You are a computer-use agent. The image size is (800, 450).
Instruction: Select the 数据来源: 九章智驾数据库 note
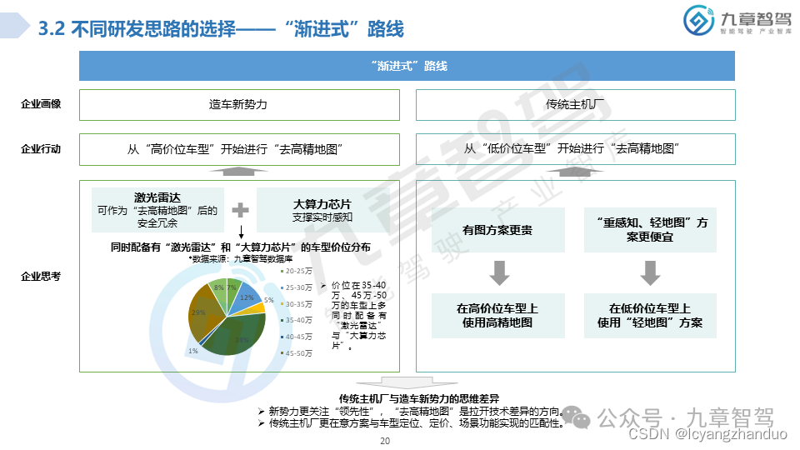click(x=240, y=259)
